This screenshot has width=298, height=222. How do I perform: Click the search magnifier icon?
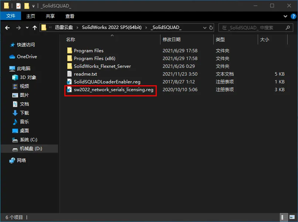[x=288, y=28]
